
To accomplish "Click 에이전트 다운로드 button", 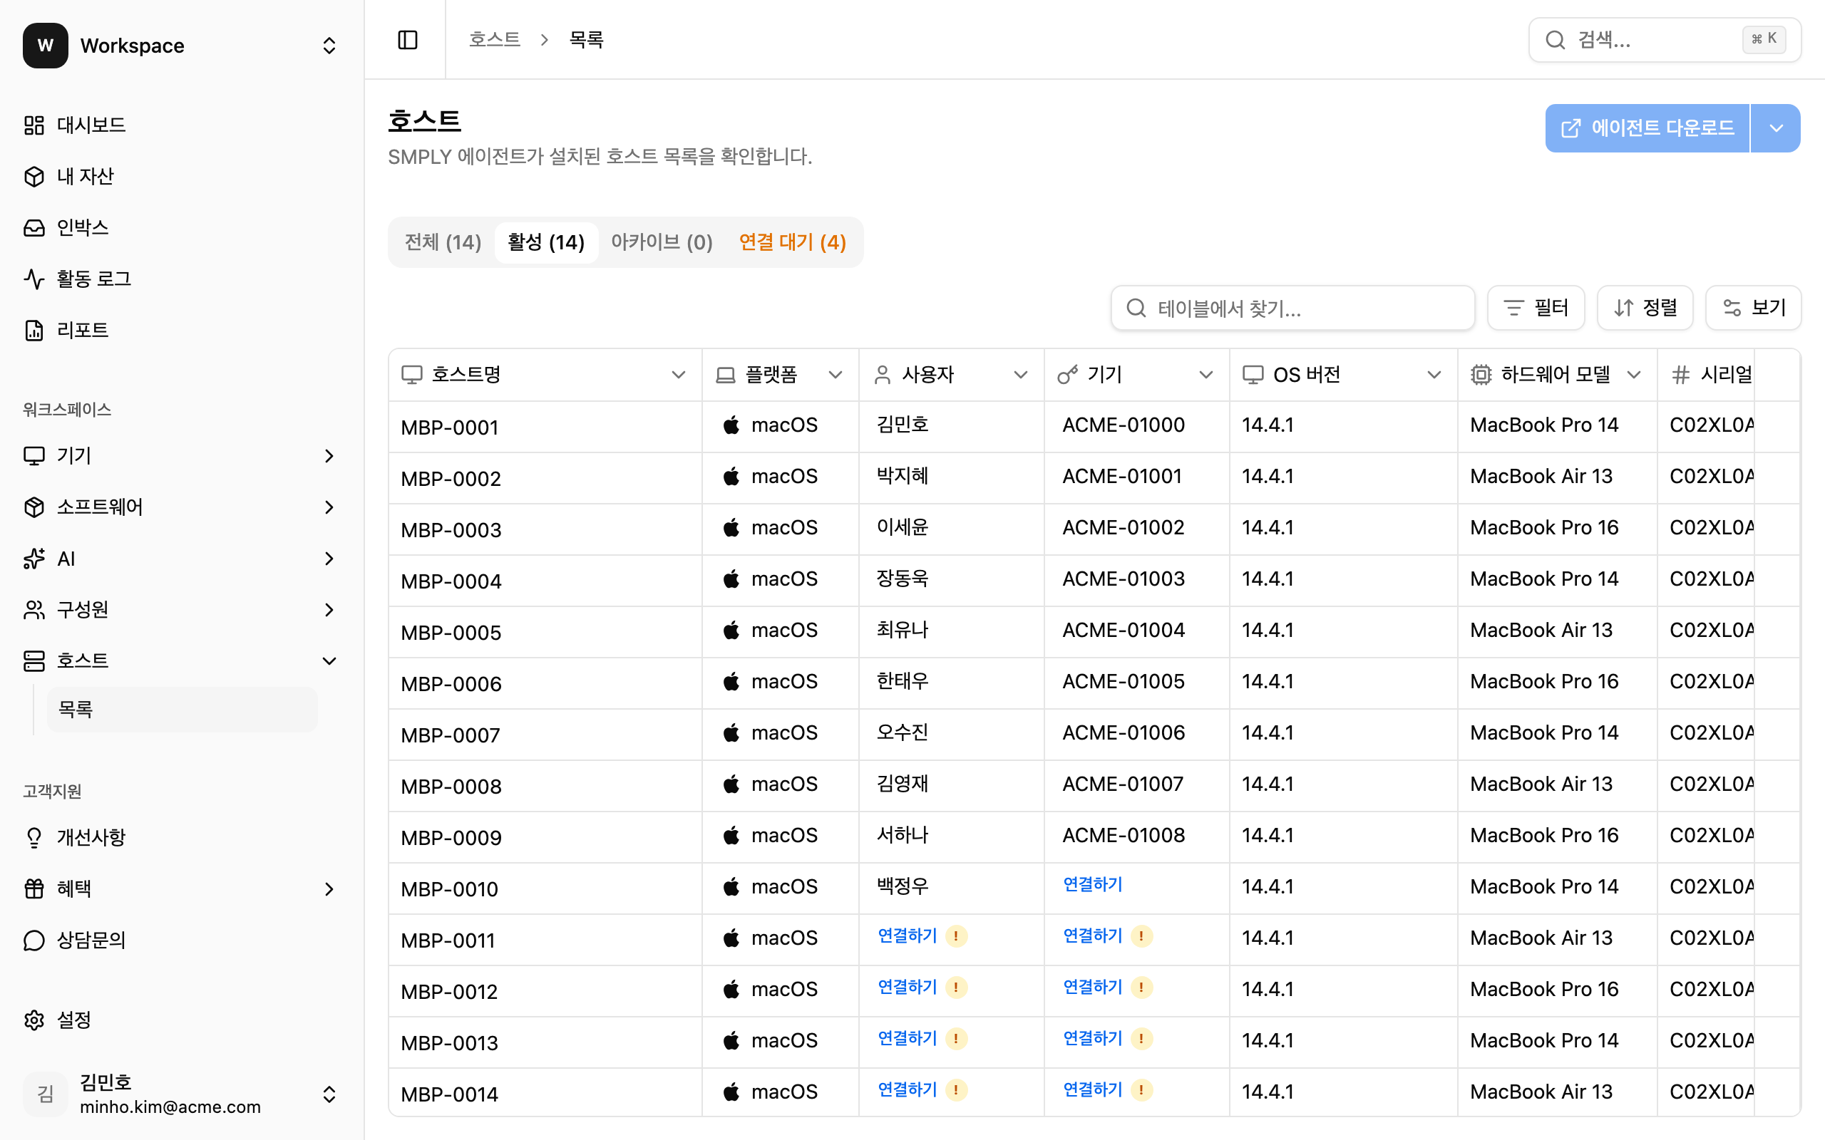I will [x=1647, y=128].
